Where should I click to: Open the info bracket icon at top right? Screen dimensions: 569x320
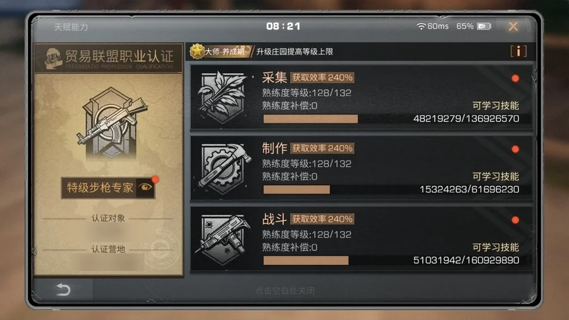tap(518, 51)
